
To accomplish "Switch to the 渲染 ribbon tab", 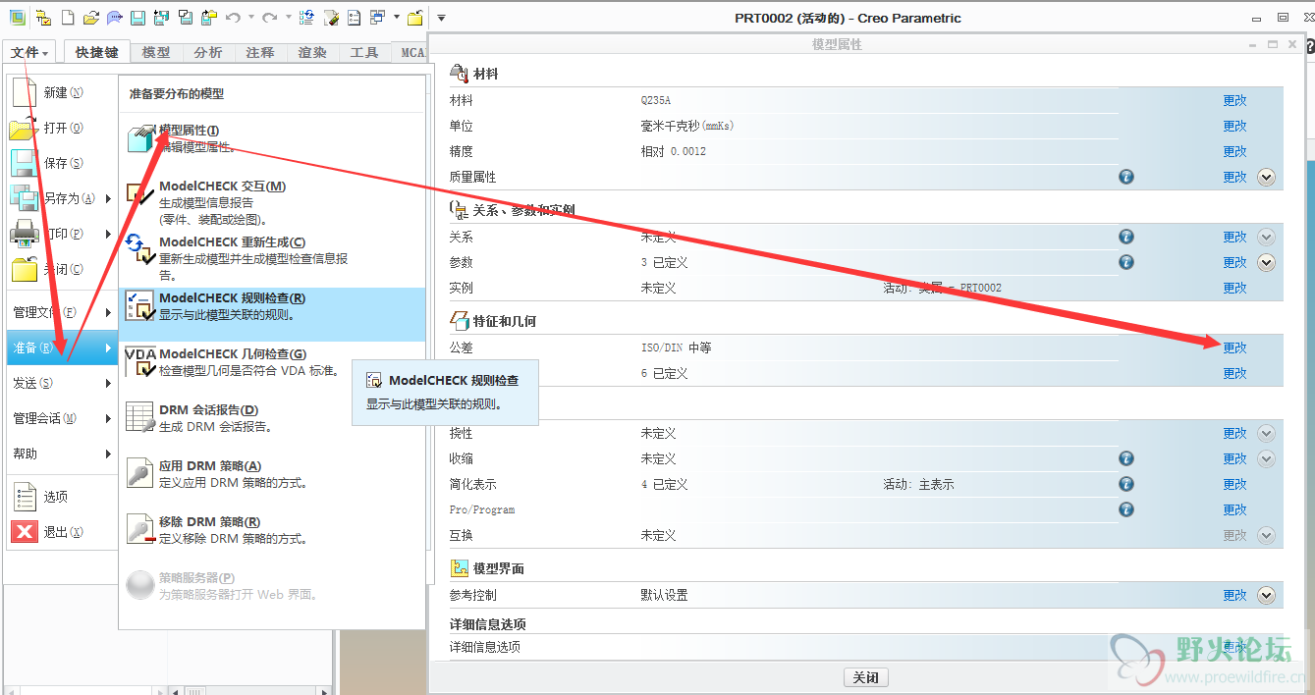I will pos(312,52).
